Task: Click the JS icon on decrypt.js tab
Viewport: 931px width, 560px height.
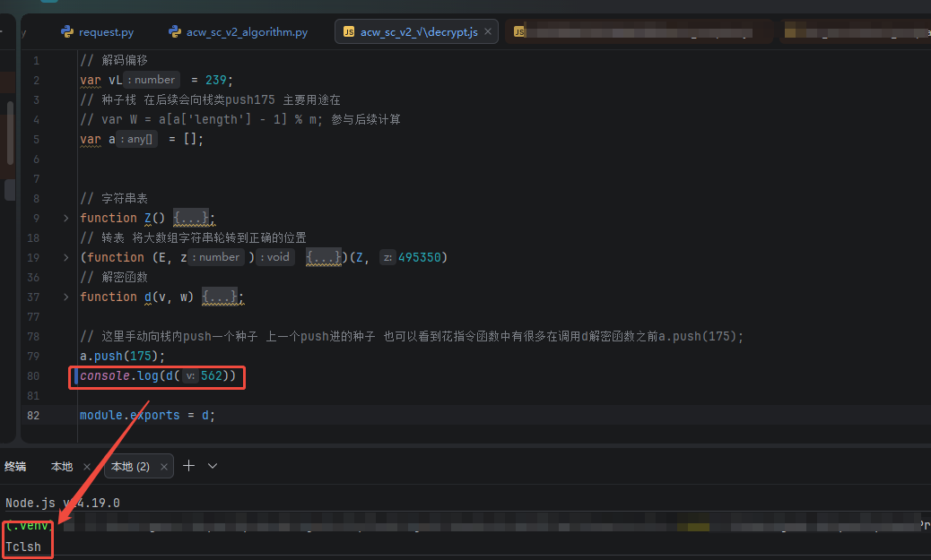Action: [349, 32]
